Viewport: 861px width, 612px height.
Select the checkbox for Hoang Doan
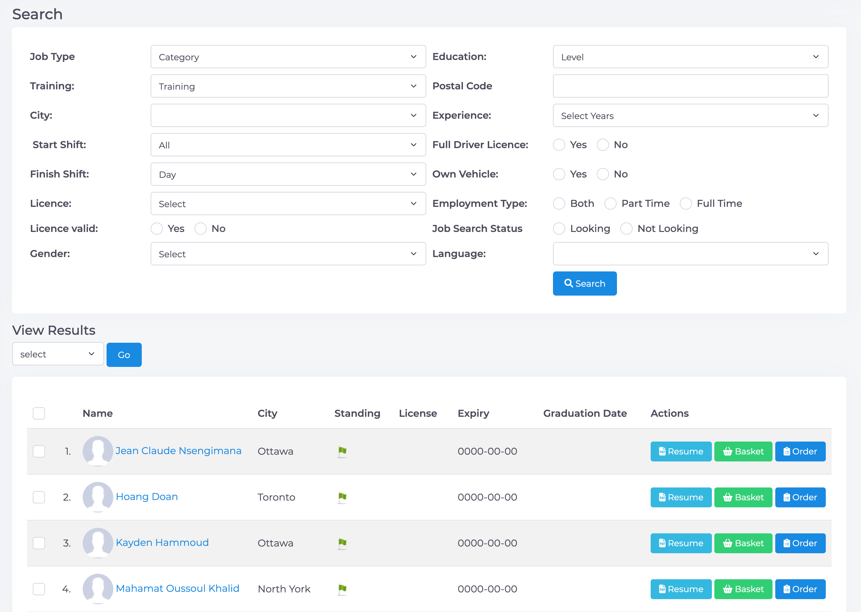click(39, 498)
